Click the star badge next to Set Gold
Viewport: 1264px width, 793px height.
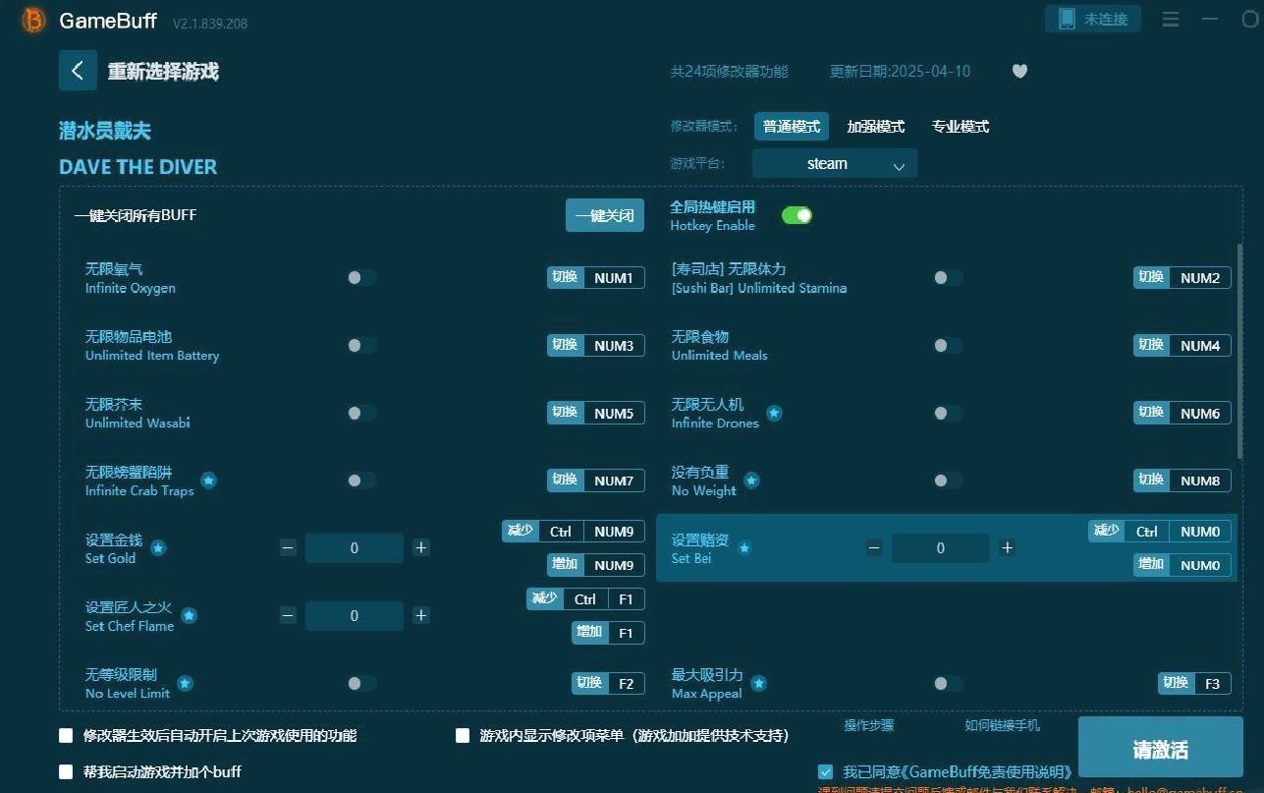pyautogui.click(x=158, y=548)
